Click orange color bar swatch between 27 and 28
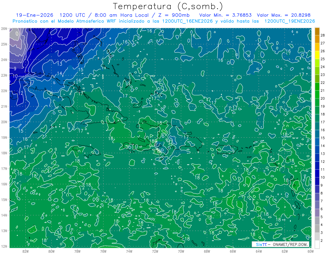Screen dimensions: 330x255 click(317, 39)
